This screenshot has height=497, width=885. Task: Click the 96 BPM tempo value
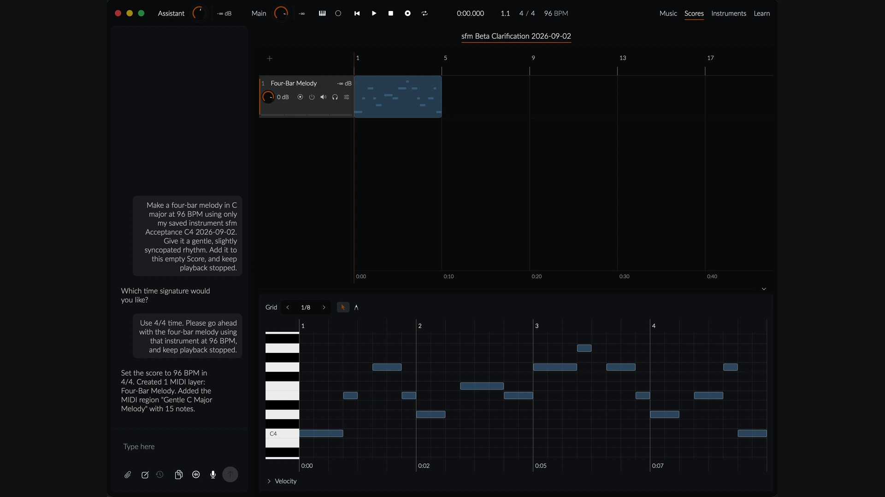point(556,13)
